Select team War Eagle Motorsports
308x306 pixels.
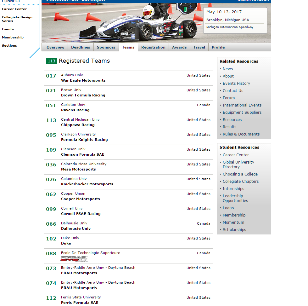pos(83,80)
